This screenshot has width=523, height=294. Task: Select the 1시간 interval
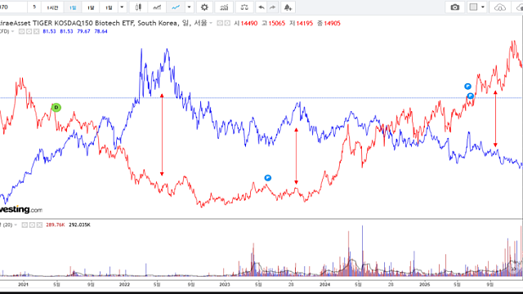52,7
